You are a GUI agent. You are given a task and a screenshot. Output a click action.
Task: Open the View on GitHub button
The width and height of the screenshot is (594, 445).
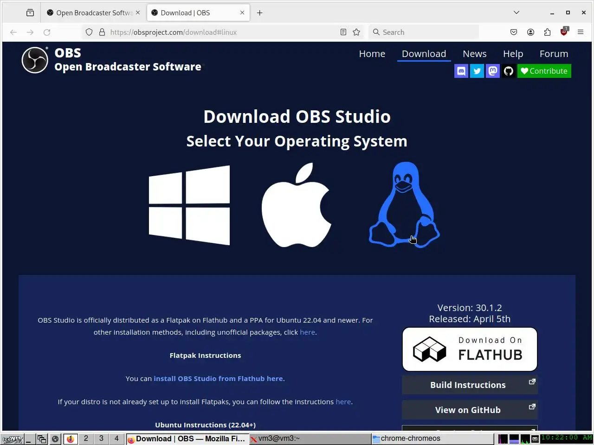click(470, 410)
